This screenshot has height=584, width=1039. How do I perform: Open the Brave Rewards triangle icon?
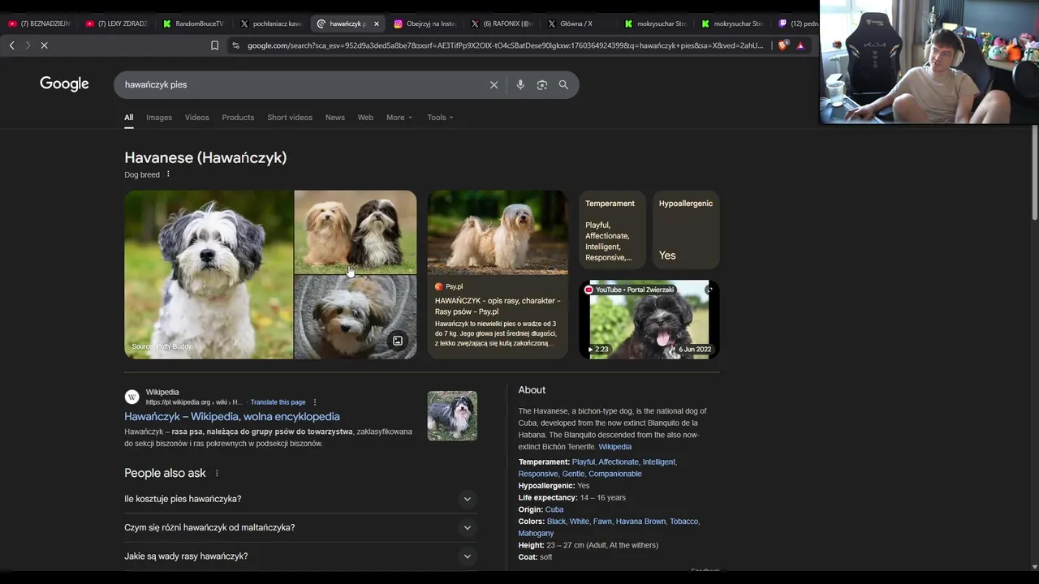800,45
